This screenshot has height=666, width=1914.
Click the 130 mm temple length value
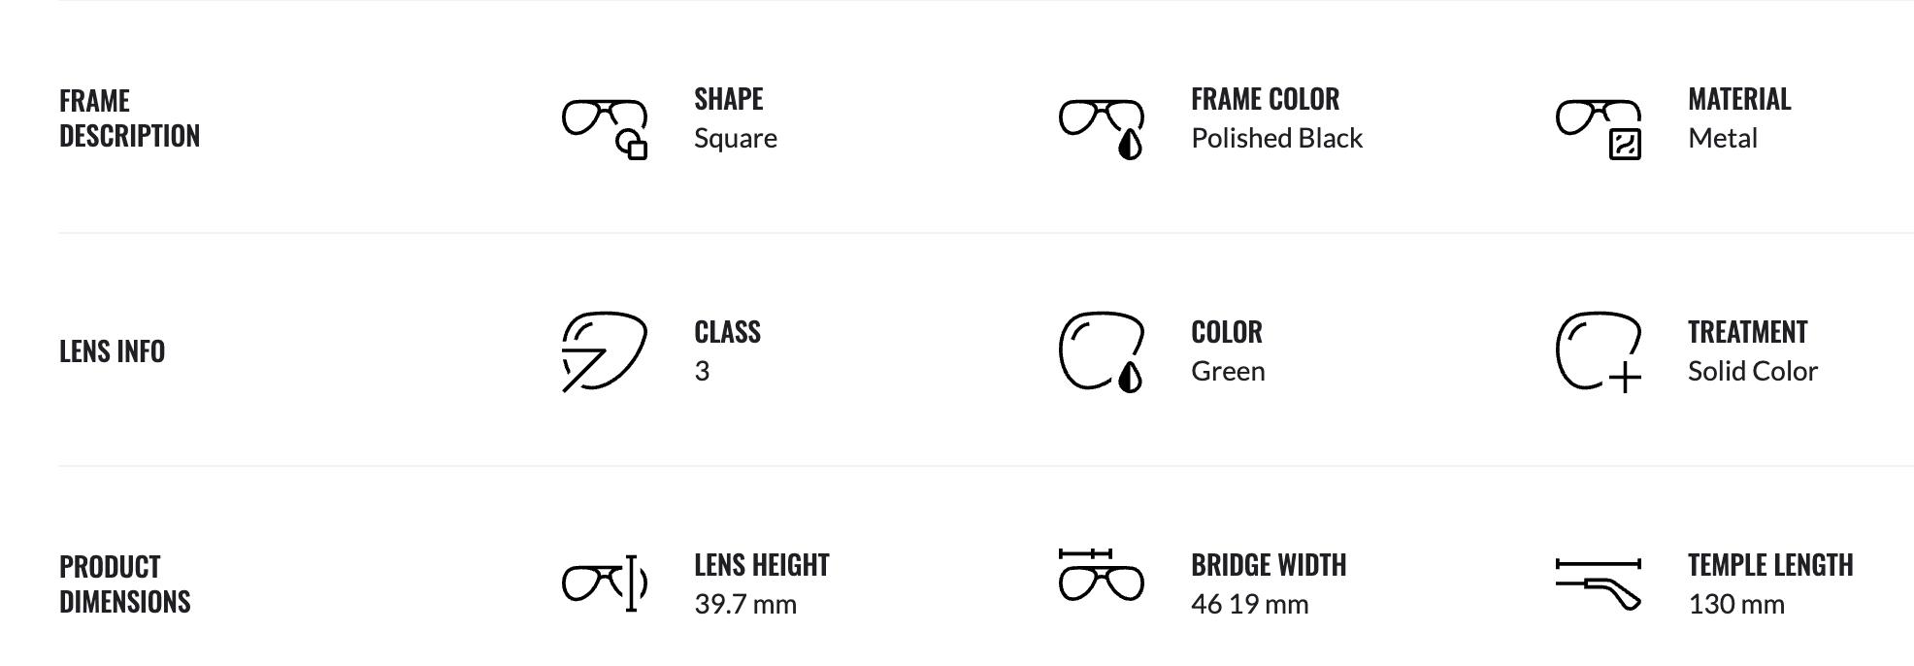[1735, 605]
